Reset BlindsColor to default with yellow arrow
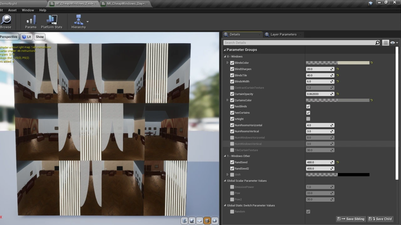The height and width of the screenshot is (225, 401). click(372, 63)
